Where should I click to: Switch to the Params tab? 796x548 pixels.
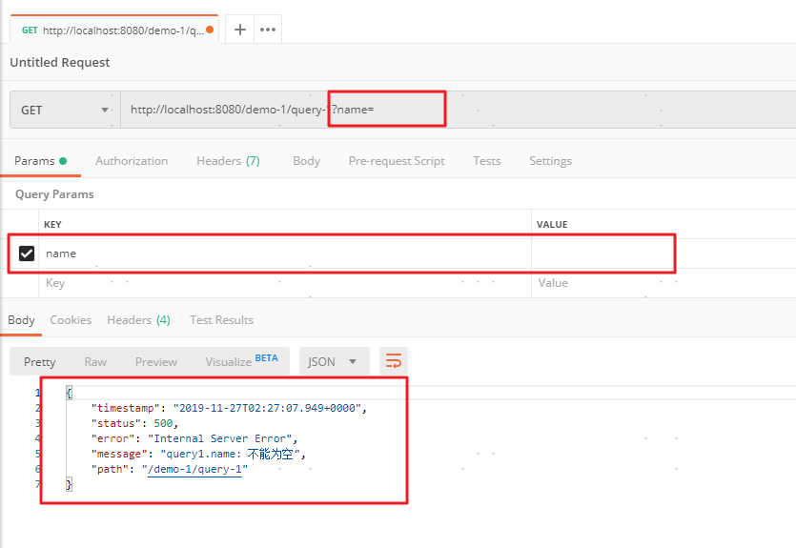[x=40, y=161]
